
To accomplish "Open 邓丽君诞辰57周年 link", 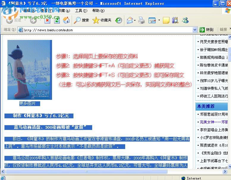I will [214, 114].
